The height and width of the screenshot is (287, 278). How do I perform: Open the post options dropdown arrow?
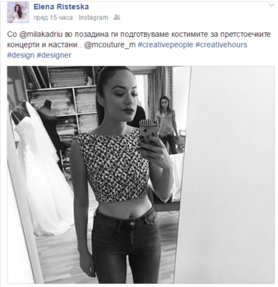click(x=271, y=5)
